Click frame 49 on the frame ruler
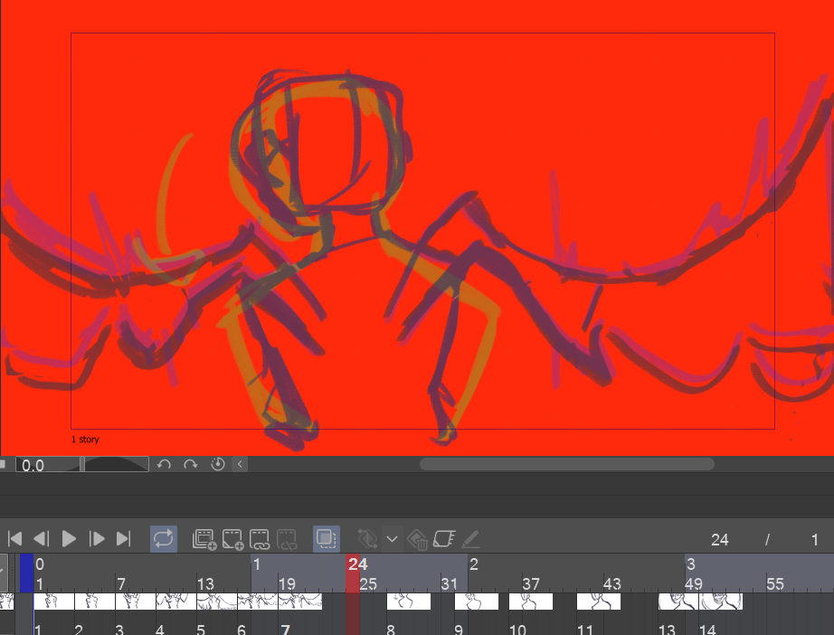 [x=694, y=584]
